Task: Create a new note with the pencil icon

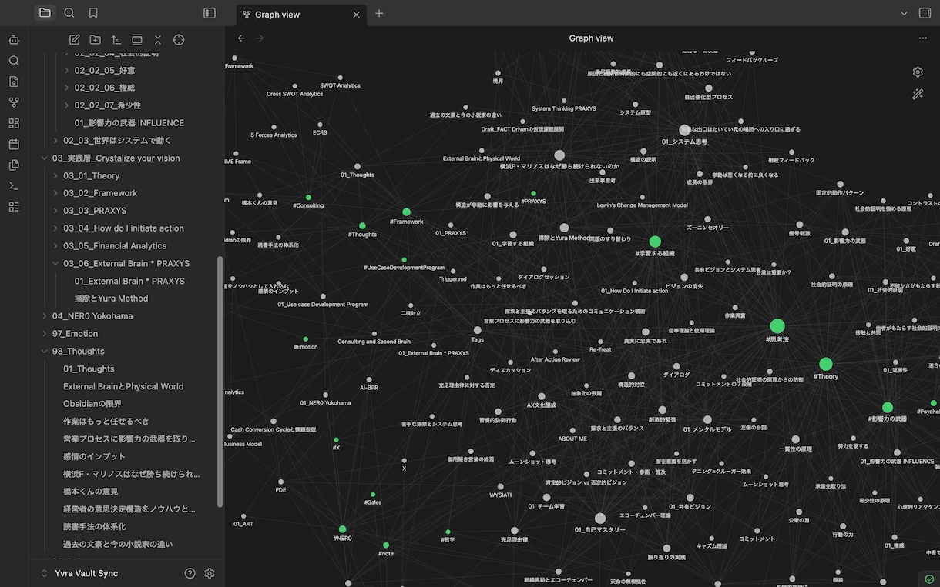Action: point(75,40)
